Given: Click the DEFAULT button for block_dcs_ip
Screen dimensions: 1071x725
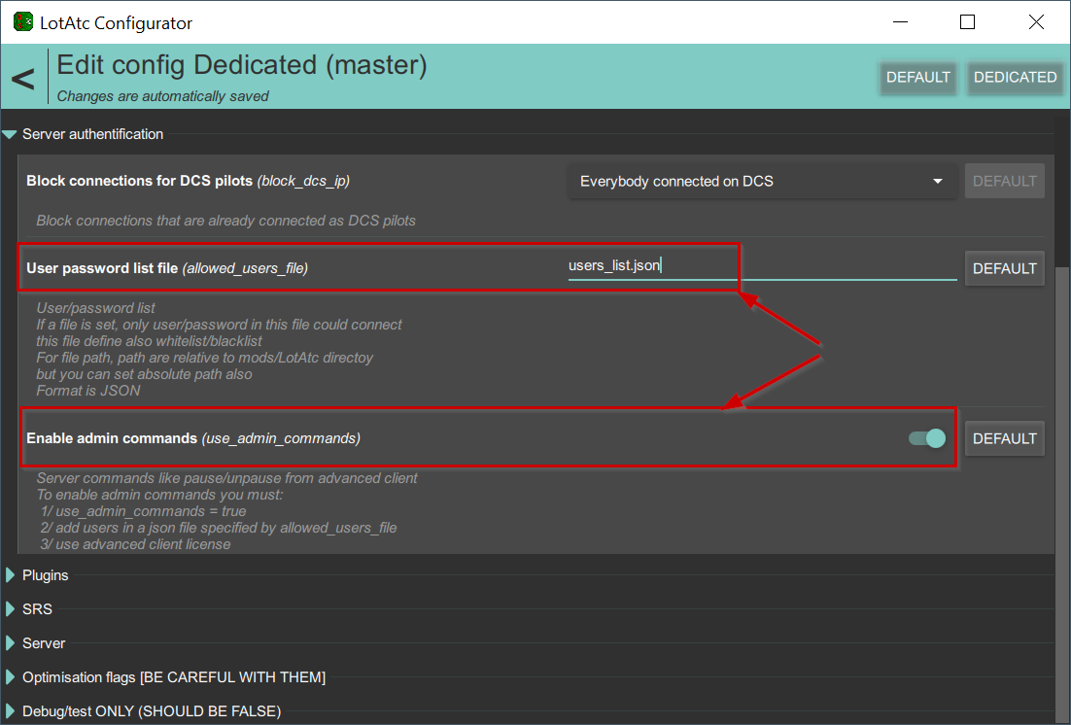Looking at the screenshot, I should pos(1004,181).
